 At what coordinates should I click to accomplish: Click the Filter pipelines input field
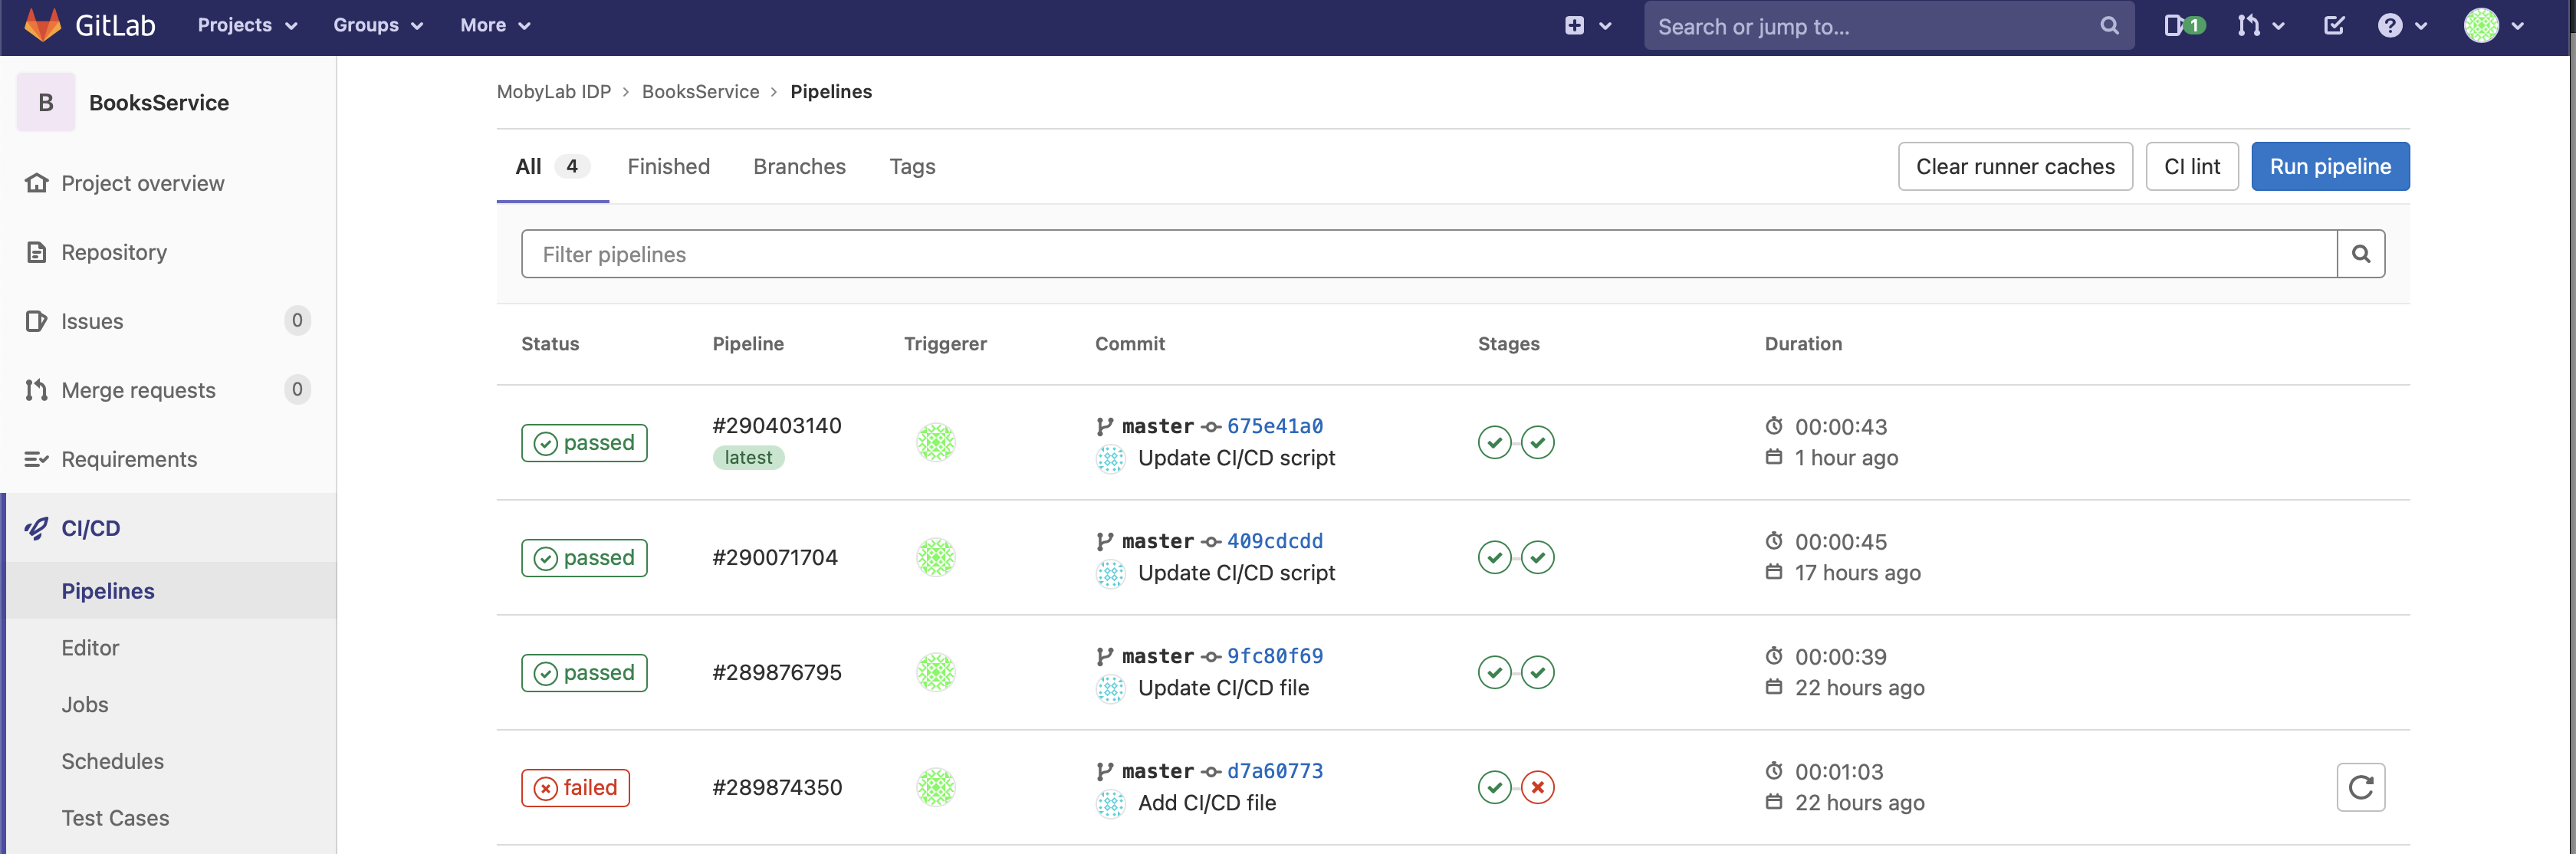coord(1428,254)
